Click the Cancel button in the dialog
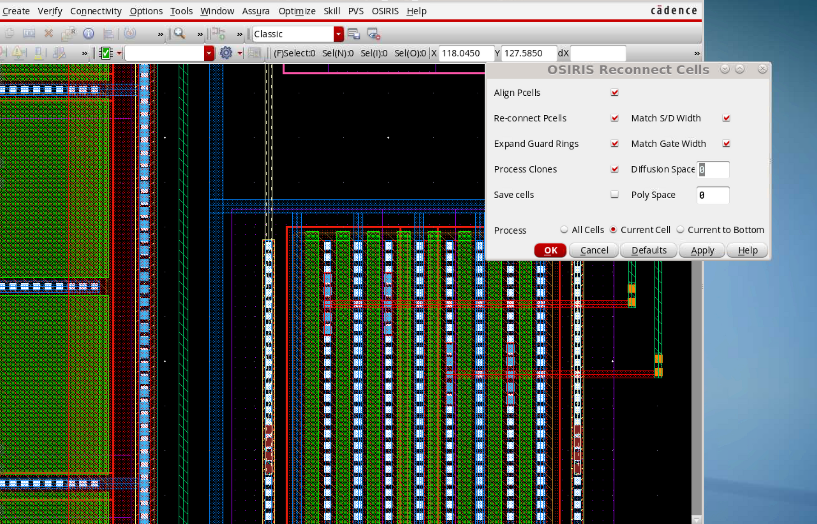The height and width of the screenshot is (524, 817). pos(594,250)
